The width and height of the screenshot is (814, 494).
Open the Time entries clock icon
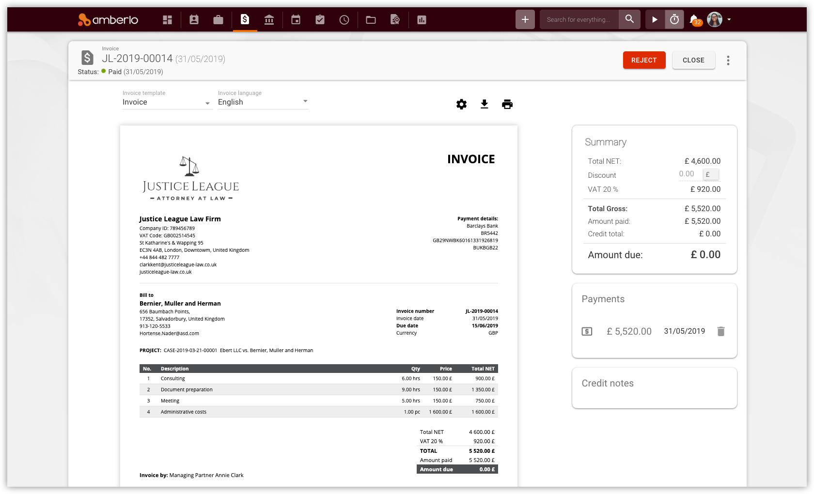(344, 20)
